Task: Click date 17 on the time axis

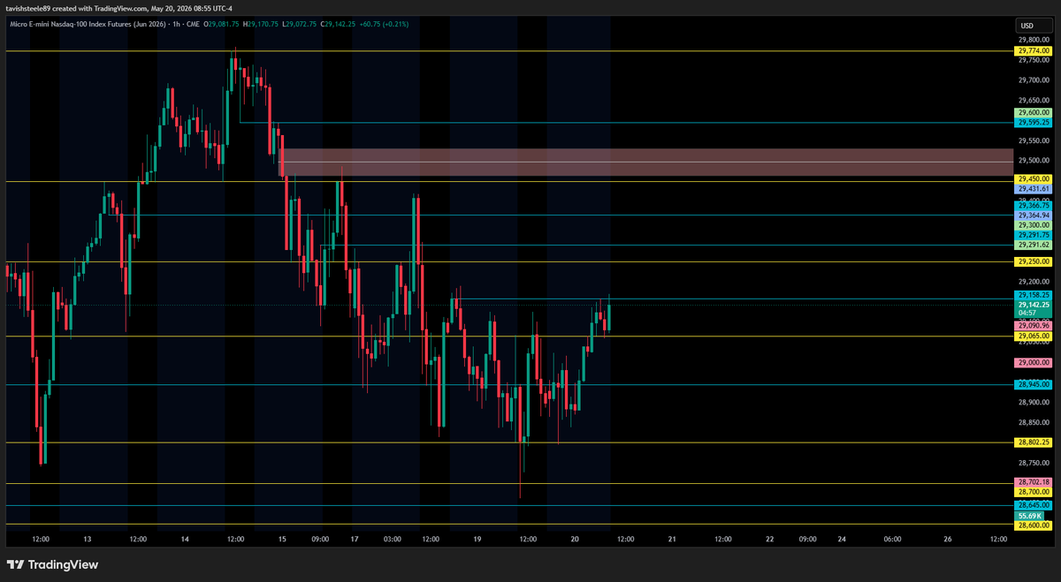Action: [355, 539]
